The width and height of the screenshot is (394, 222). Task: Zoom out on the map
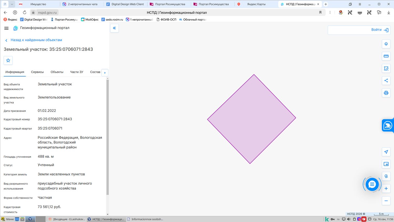point(386,201)
